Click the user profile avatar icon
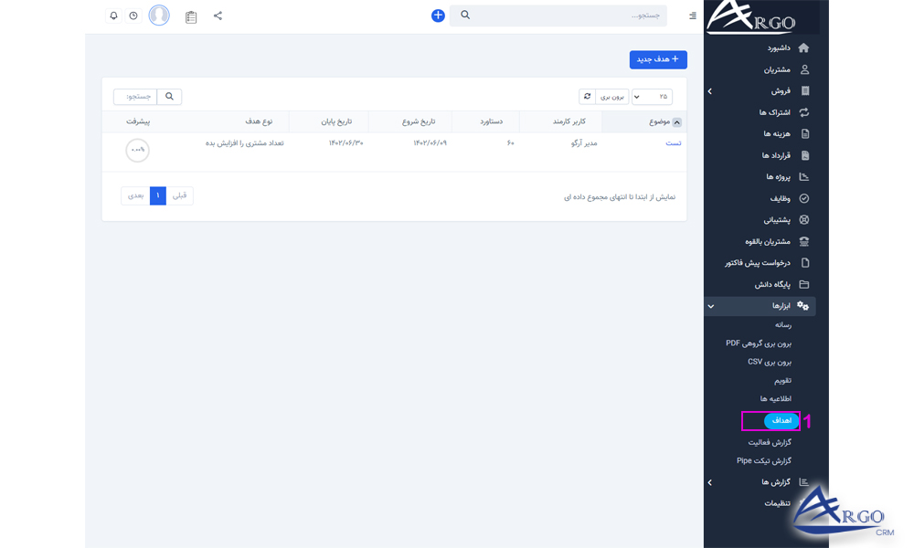The width and height of the screenshot is (914, 548). pos(159,16)
